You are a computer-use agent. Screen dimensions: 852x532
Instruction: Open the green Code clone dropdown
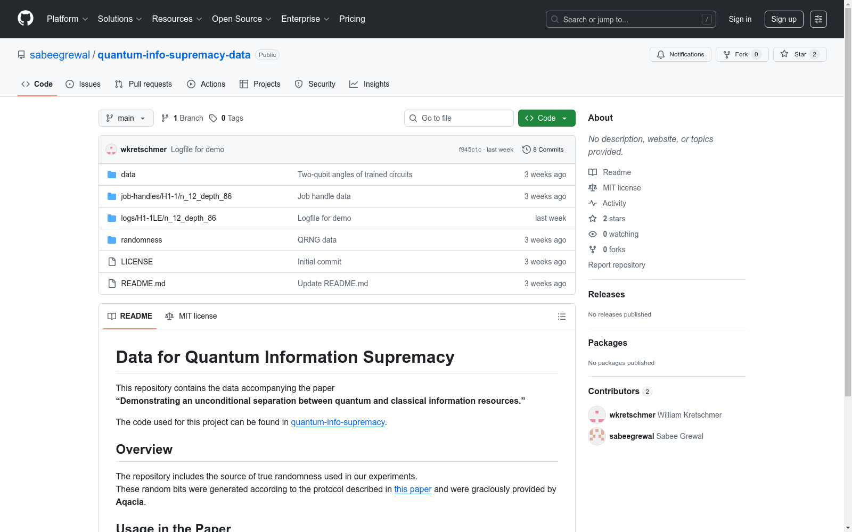point(546,118)
